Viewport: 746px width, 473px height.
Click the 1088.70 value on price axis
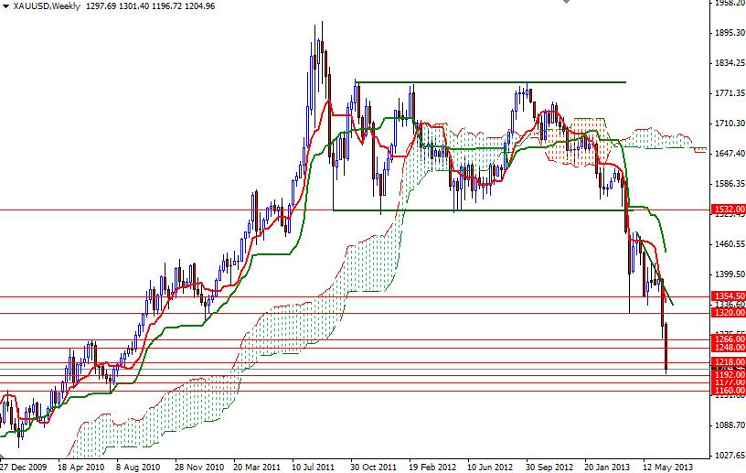[x=727, y=425]
